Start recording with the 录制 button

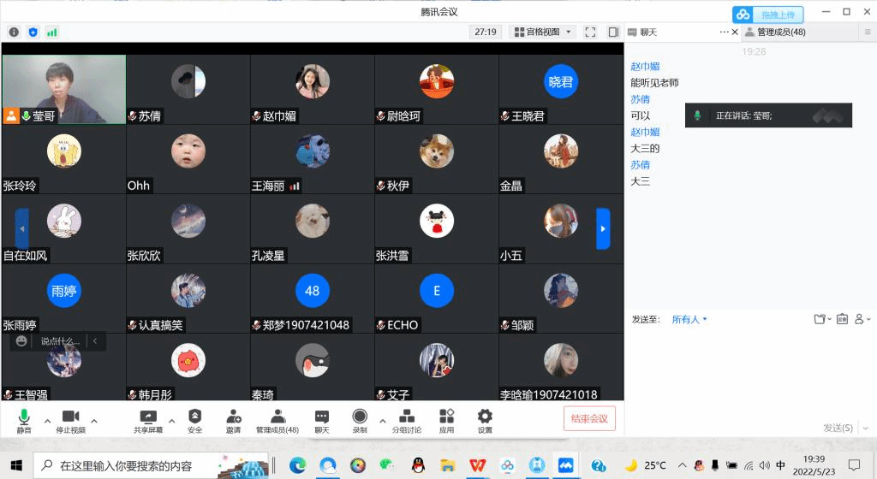[360, 419]
